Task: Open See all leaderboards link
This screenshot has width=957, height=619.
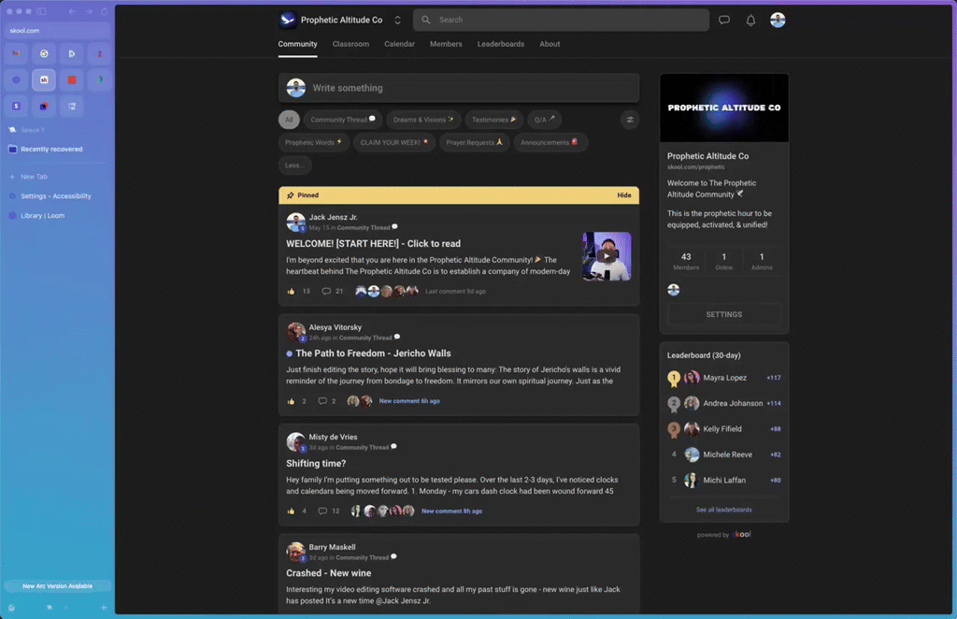Action: click(x=724, y=510)
